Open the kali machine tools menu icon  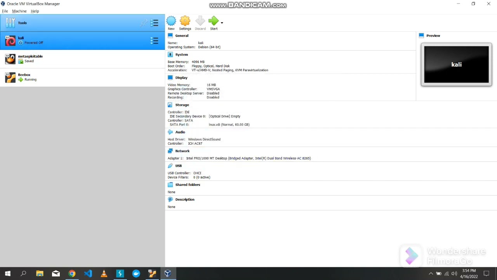tap(155, 40)
